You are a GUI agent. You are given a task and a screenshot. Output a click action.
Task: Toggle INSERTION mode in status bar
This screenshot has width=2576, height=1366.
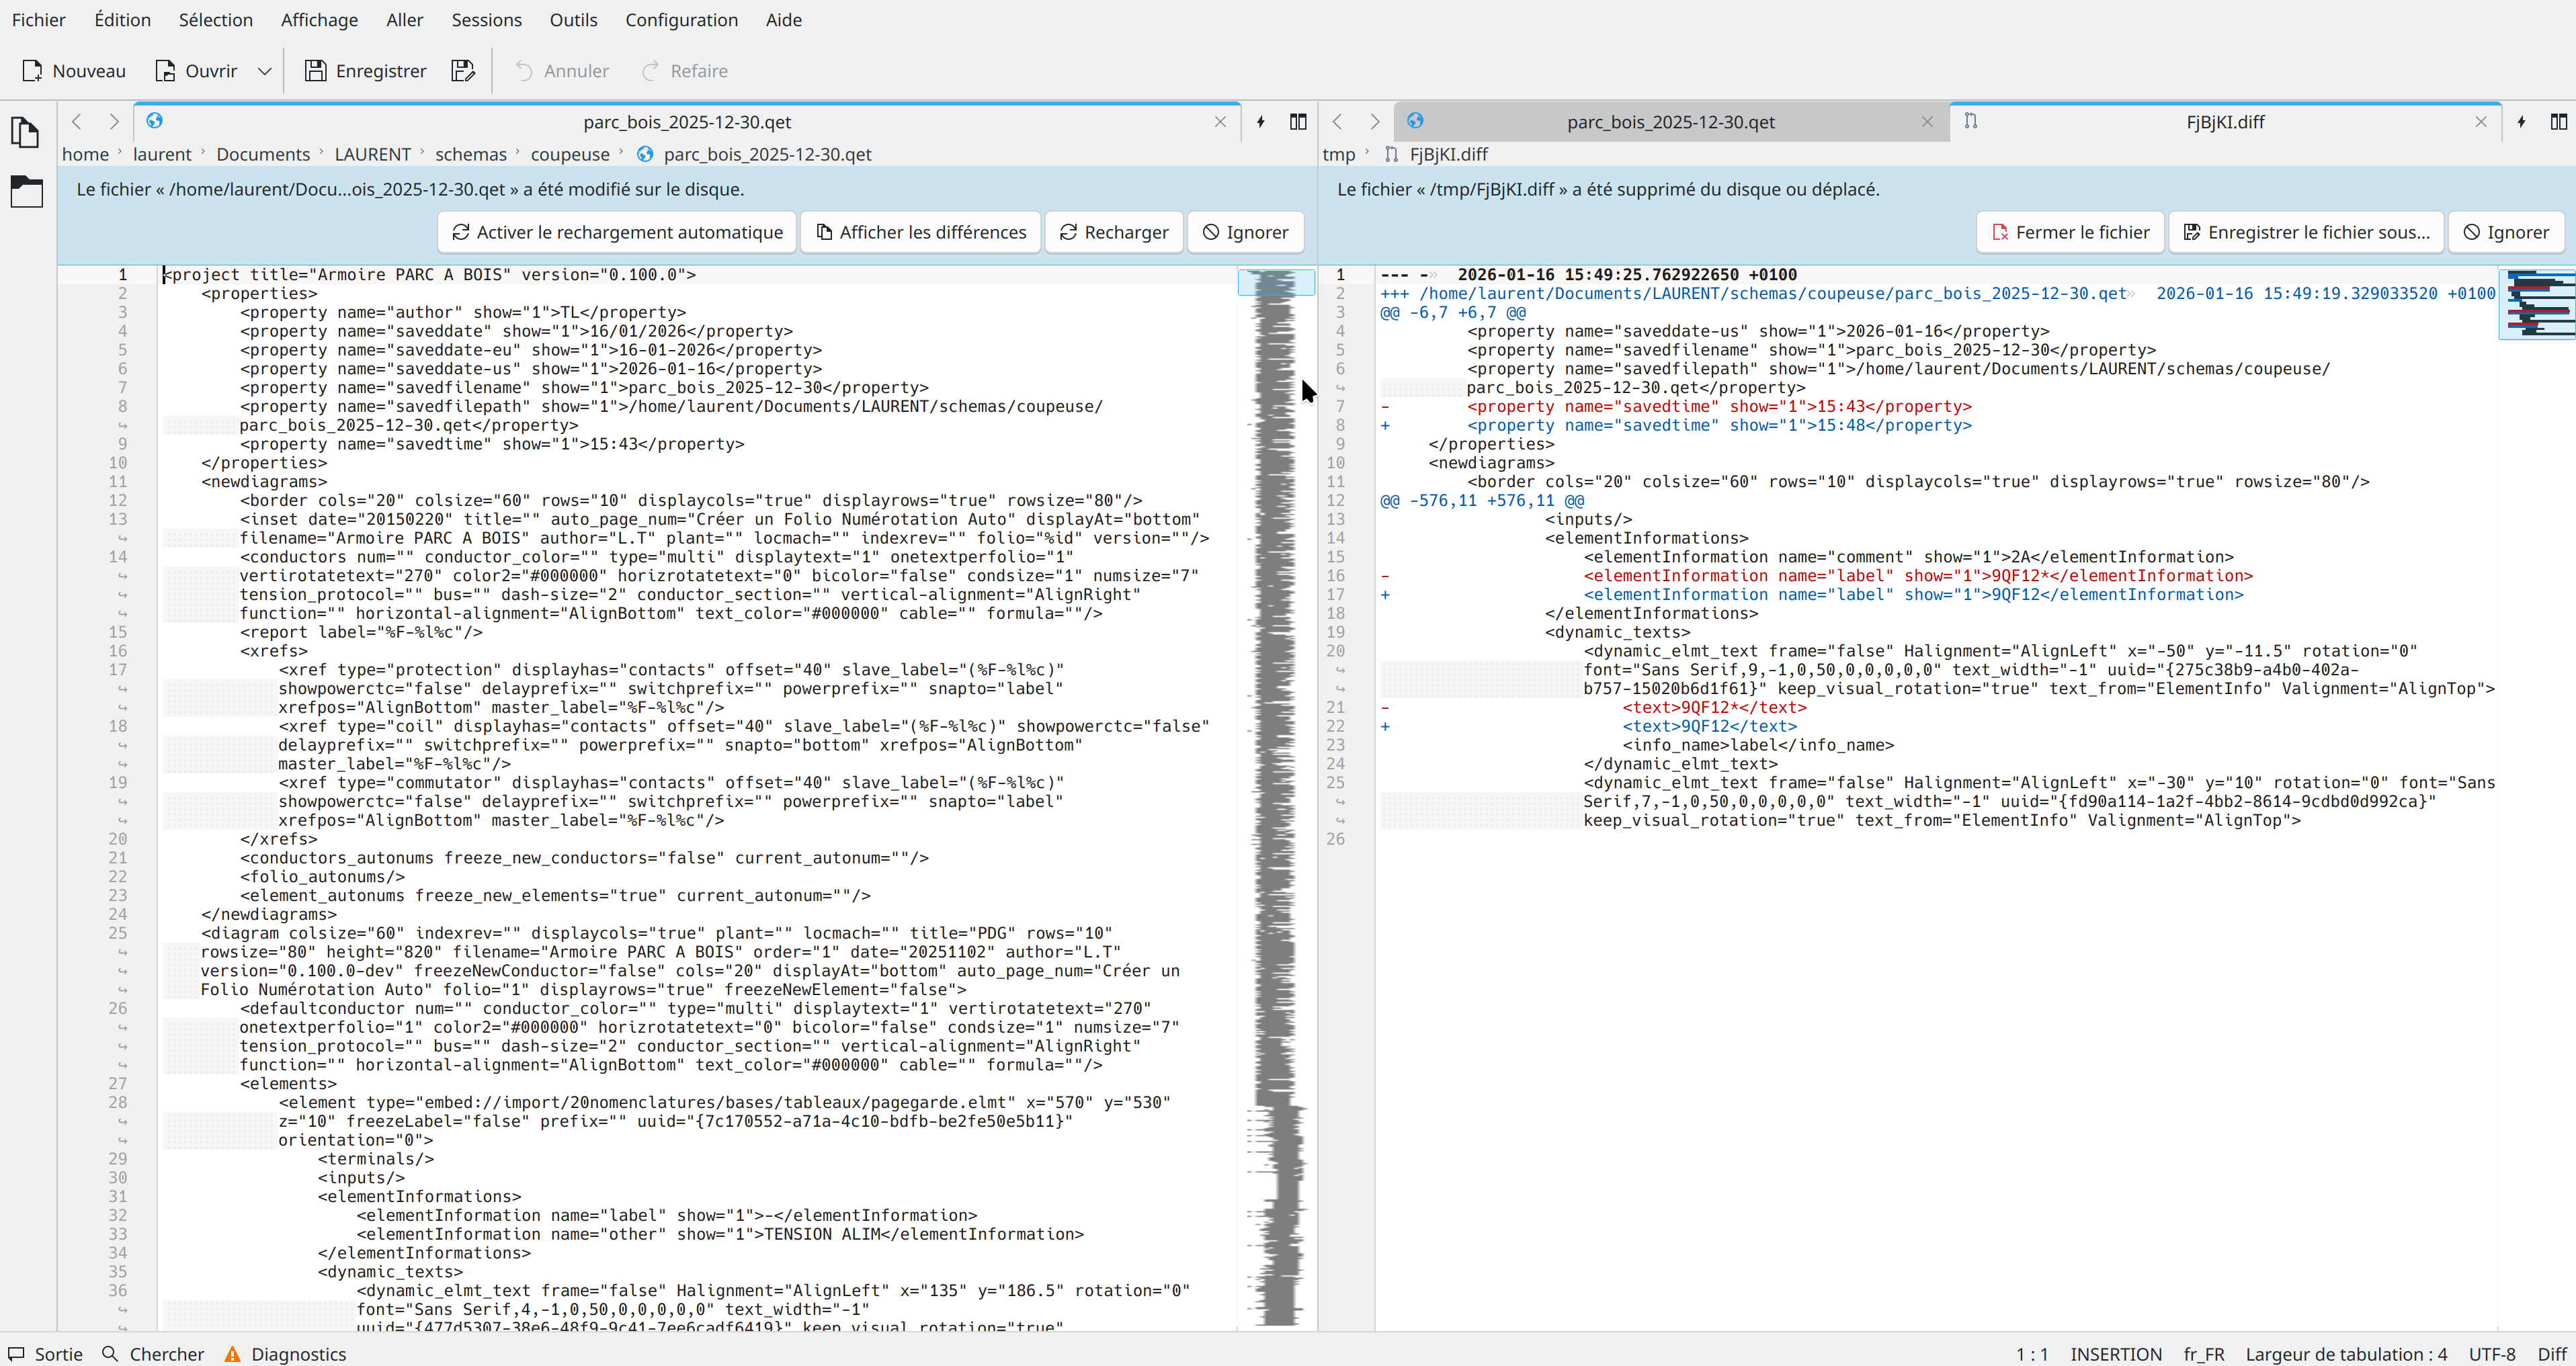pos(2115,1354)
